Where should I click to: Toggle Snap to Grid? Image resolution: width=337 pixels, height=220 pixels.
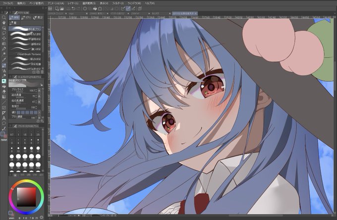click(x=133, y=8)
